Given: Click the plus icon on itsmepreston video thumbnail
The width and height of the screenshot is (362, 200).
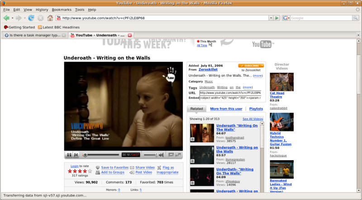Looking at the screenshot, I should (192, 161).
